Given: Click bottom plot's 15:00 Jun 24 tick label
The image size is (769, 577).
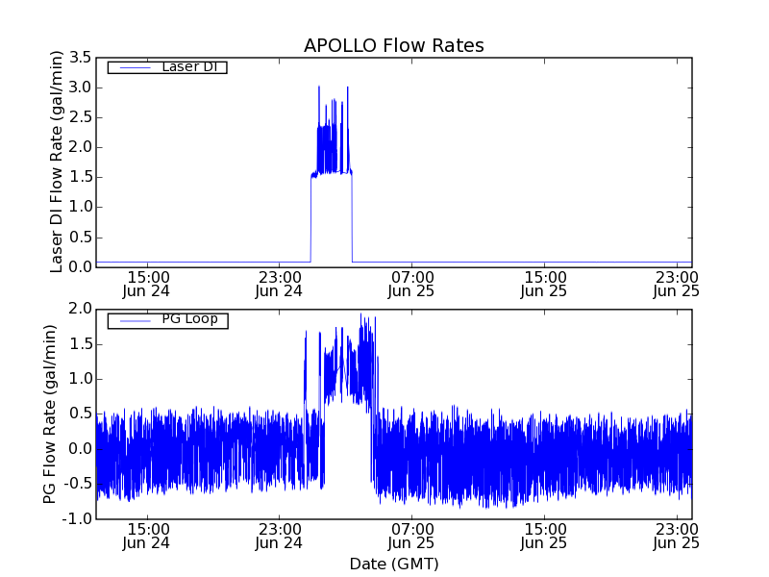Looking at the screenshot, I should click(x=147, y=536).
